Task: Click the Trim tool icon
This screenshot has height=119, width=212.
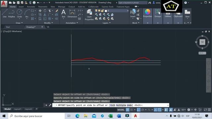Action: click(50, 11)
